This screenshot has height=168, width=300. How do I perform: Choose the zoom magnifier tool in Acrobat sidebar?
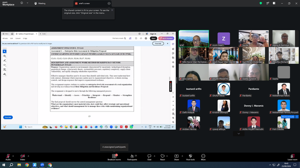(x=5, y=56)
